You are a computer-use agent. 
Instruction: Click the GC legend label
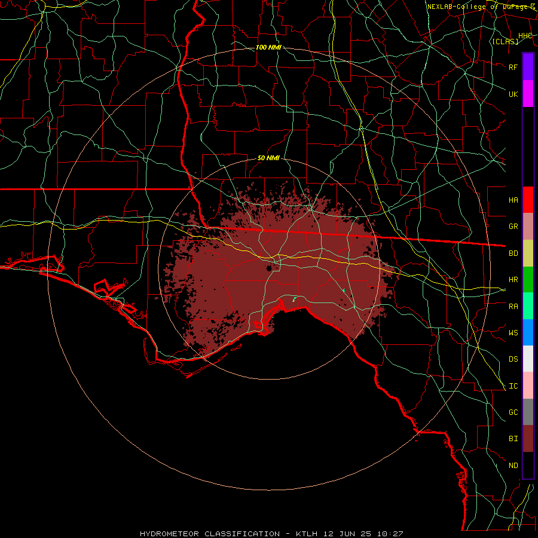[513, 412]
